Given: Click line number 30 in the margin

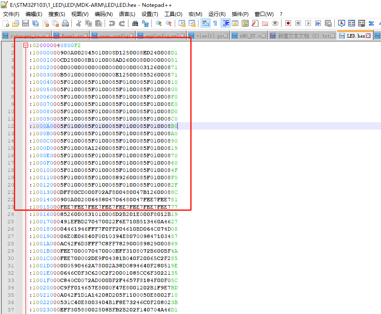Looking at the screenshot, I should (11, 258).
